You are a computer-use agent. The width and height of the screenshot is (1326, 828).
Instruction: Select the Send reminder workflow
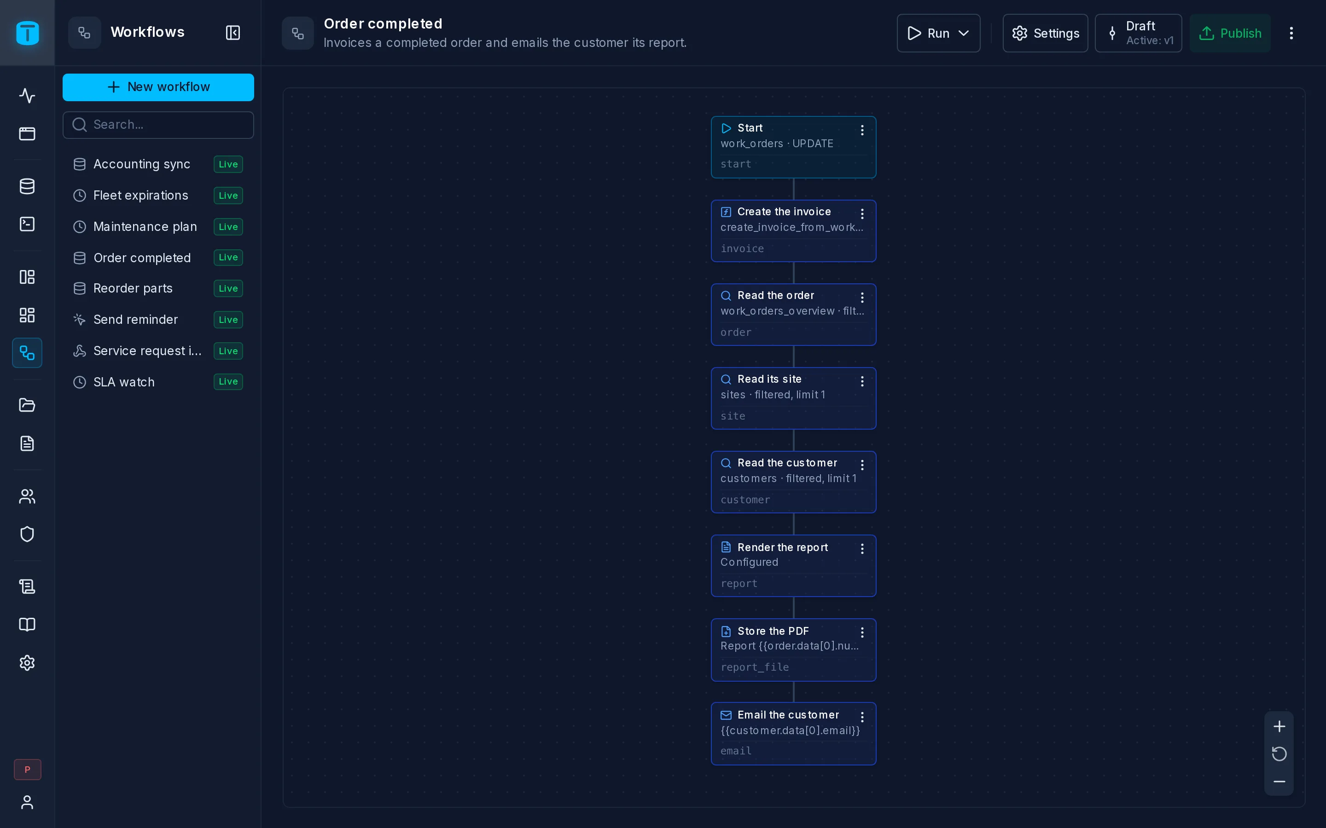point(158,320)
